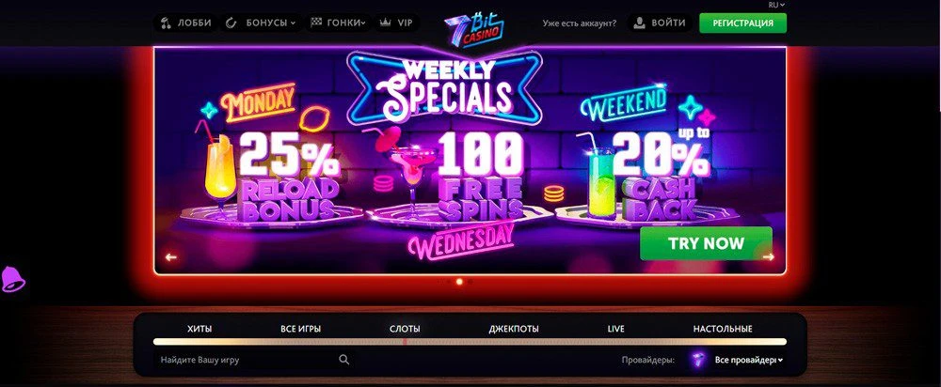Click the category slider bar under tabs
The image size is (941, 387).
(x=470, y=342)
